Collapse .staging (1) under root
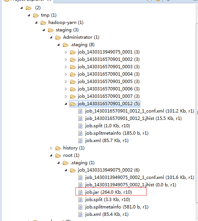Image resolution: width=198 pixels, height=221 pixels. [x=58, y=163]
